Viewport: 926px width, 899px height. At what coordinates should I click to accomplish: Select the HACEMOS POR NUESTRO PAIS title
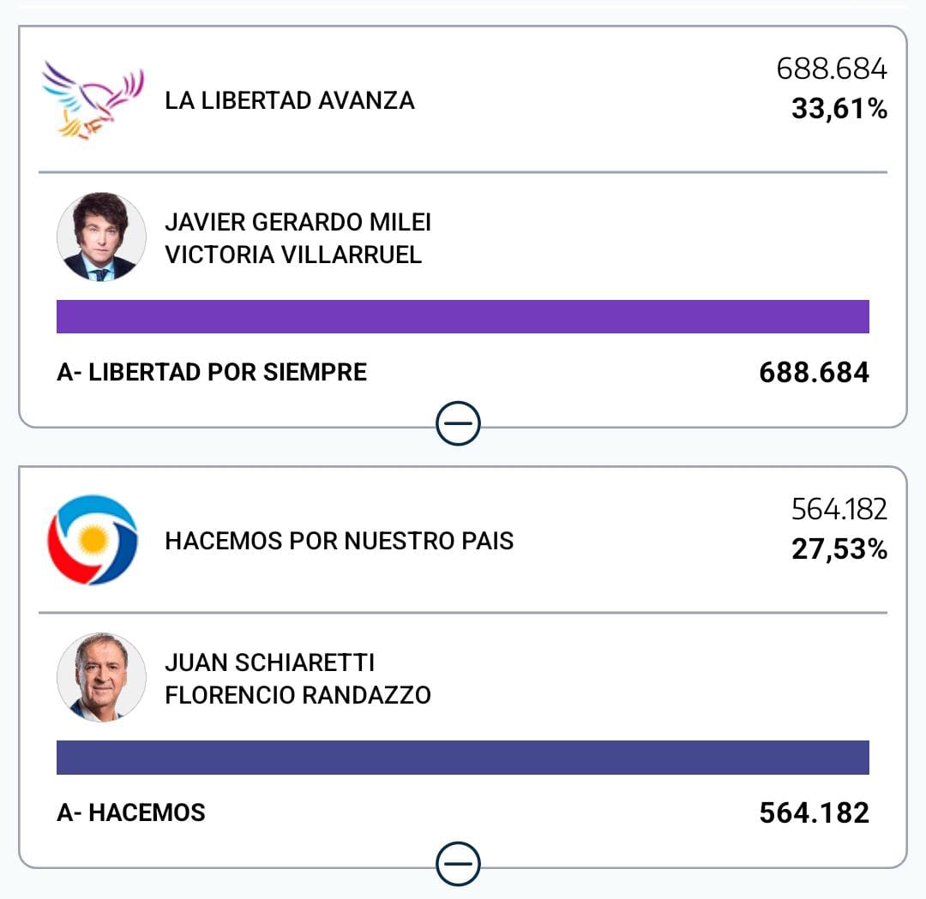pos(340,542)
